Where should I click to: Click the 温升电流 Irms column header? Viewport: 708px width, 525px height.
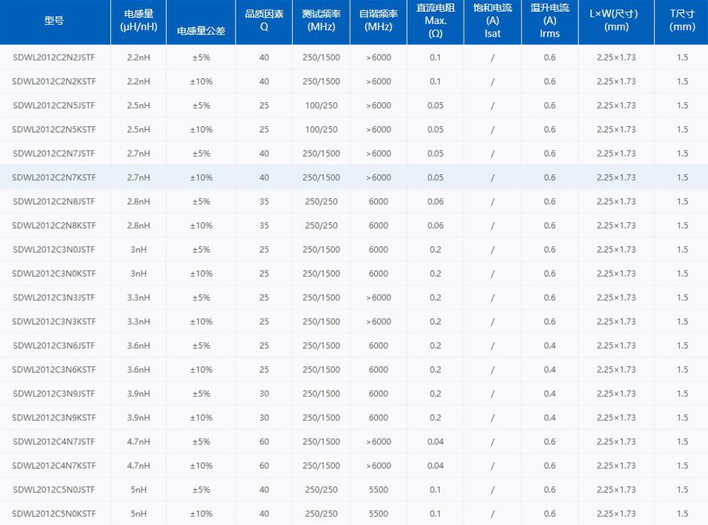point(549,21)
